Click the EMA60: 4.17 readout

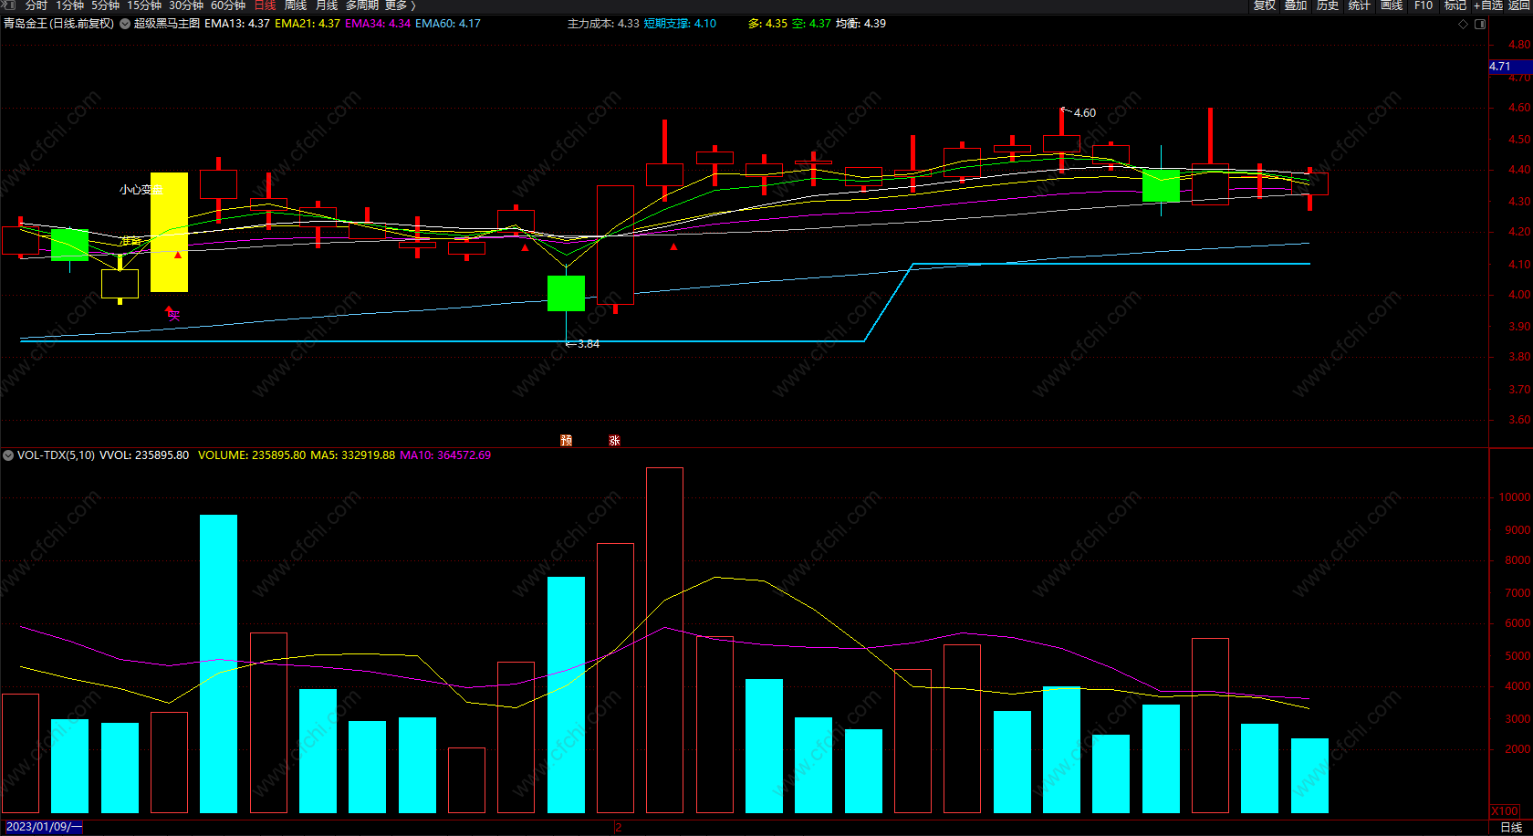pos(448,24)
